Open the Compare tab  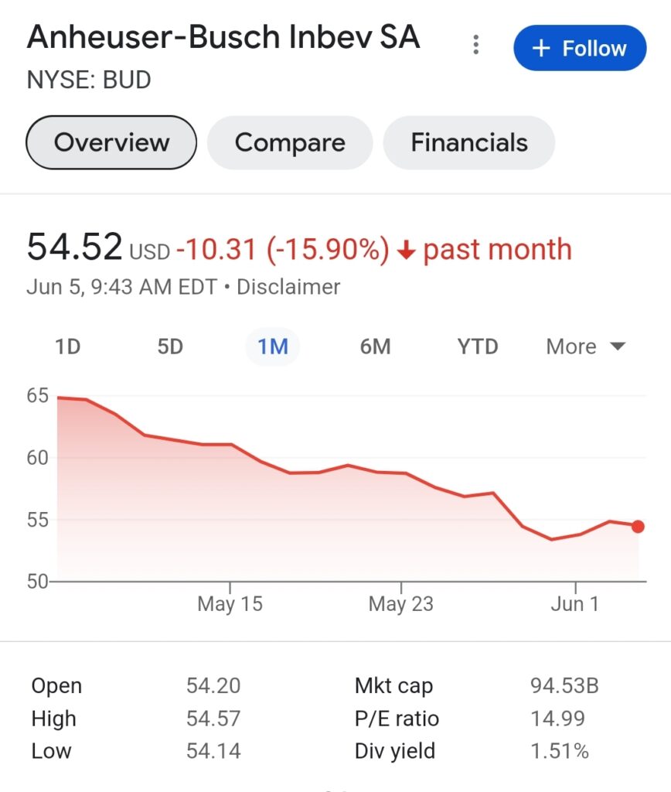(290, 142)
